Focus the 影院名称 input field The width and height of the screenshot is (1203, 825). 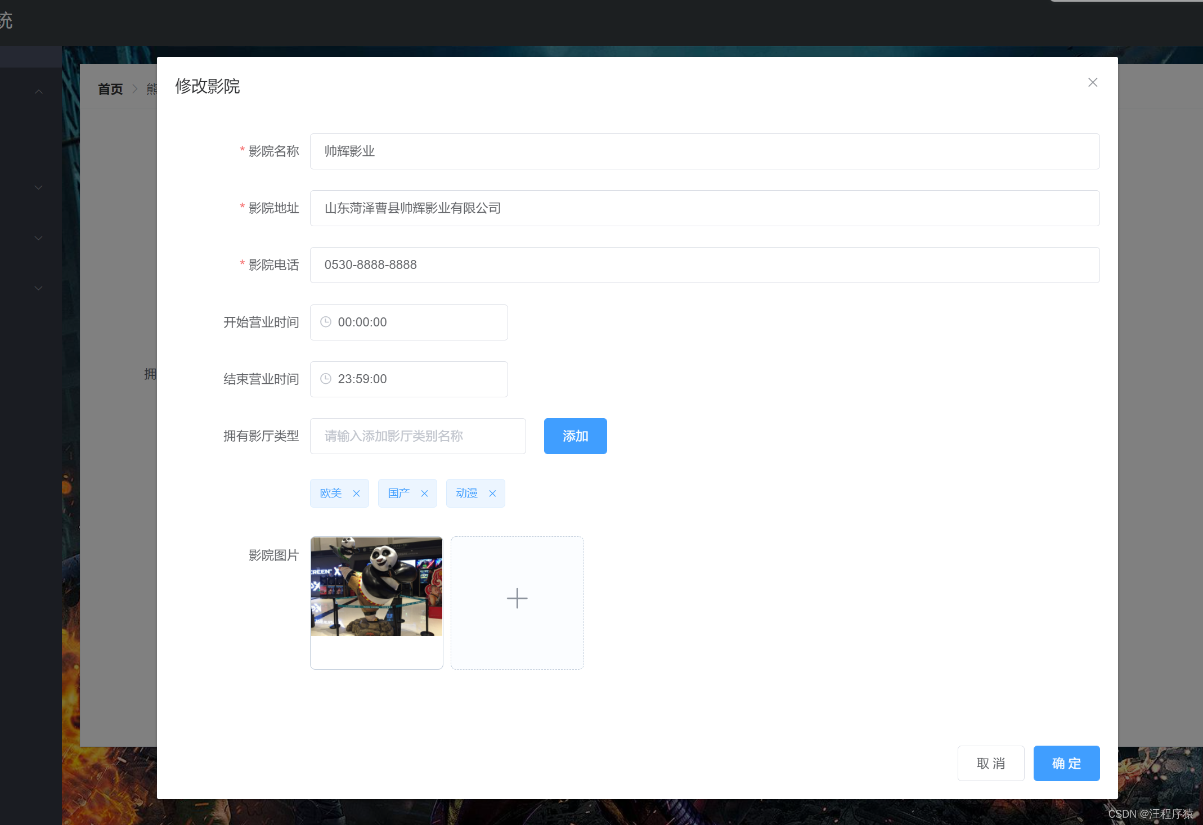coord(704,151)
